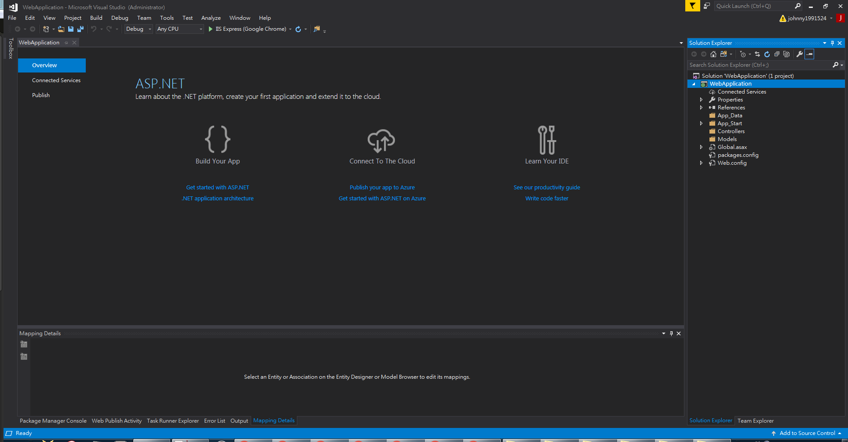Expand the Web.config node
This screenshot has height=442, width=848.
(702, 163)
